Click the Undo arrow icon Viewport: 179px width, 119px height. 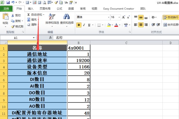point(13,2)
